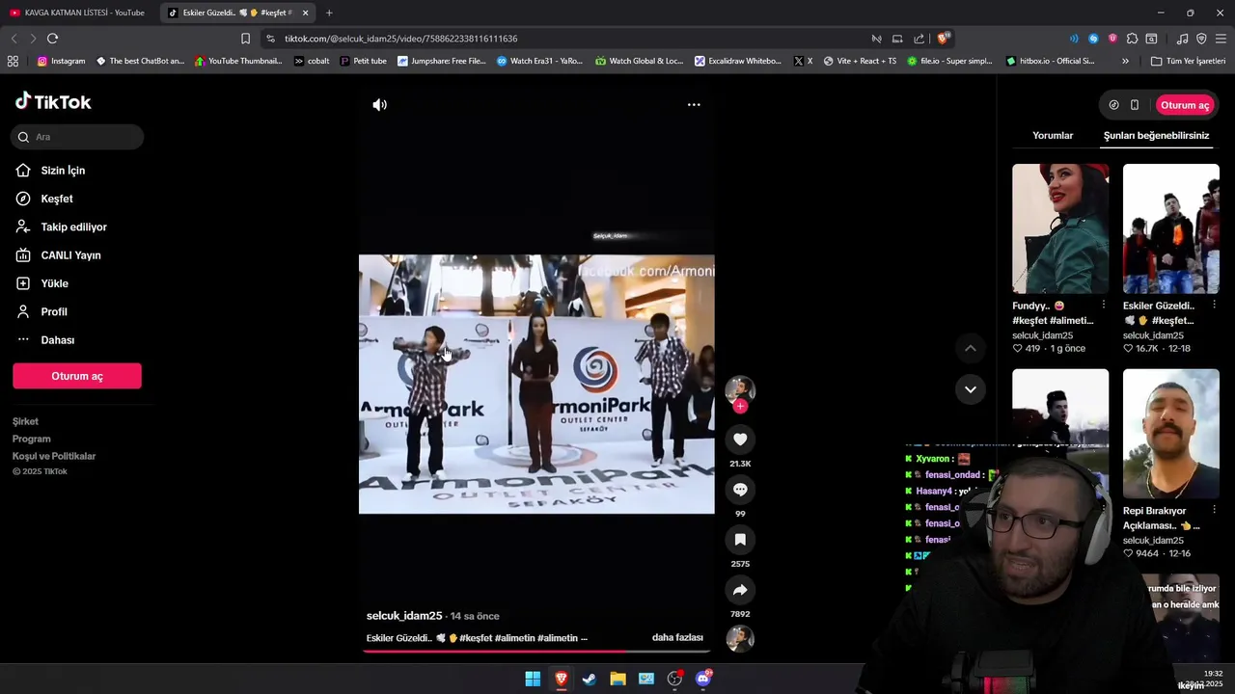
Task: Open Koşul ve Politikalar link
Action: click(54, 456)
